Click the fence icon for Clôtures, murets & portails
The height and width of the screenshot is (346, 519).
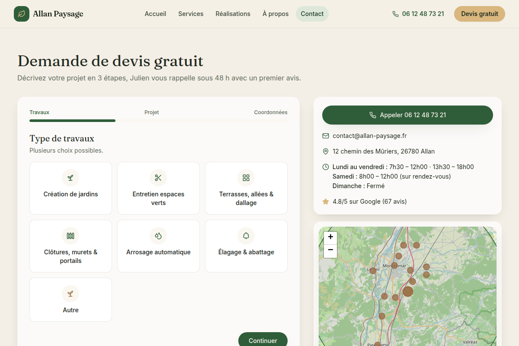[70, 236]
